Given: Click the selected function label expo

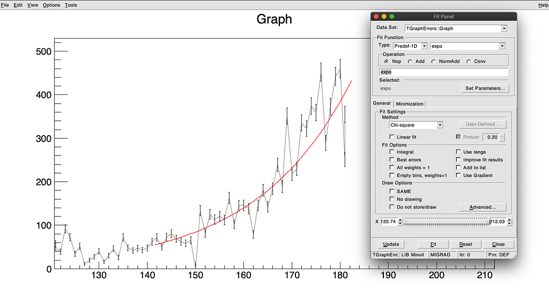Looking at the screenshot, I should tap(385, 88).
